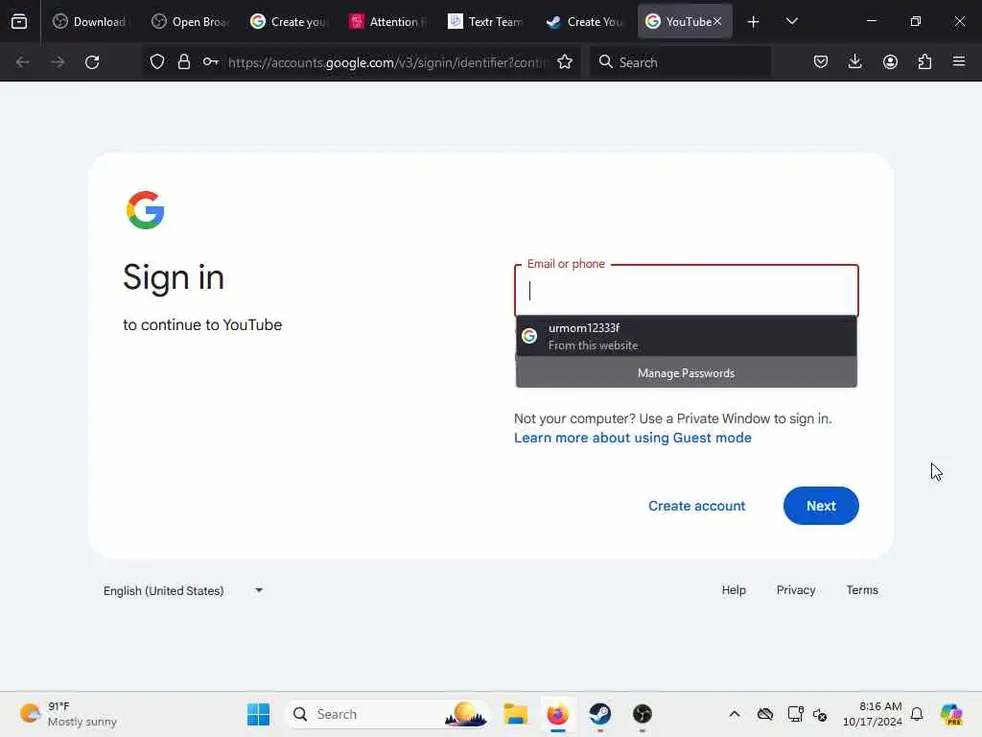Open clock showing 8:16 AM
The width and height of the screenshot is (982, 737).
click(872, 714)
